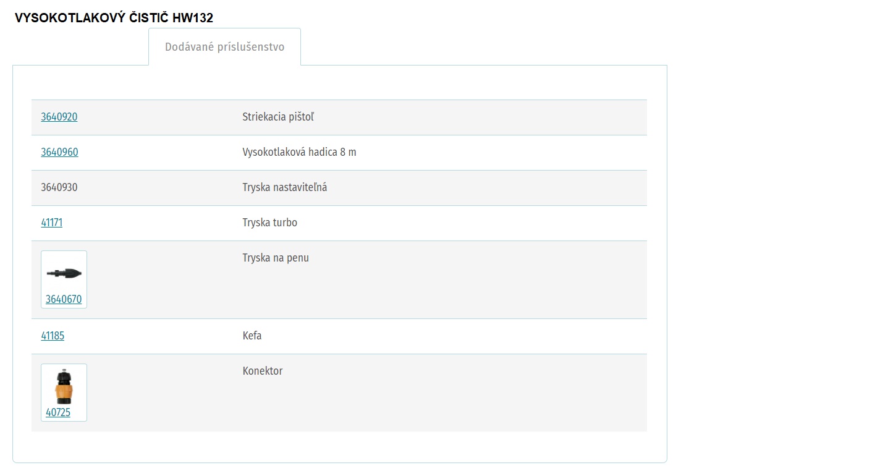The height and width of the screenshot is (473, 888).
Task: Click the Tryska turbo label
Action: point(269,223)
